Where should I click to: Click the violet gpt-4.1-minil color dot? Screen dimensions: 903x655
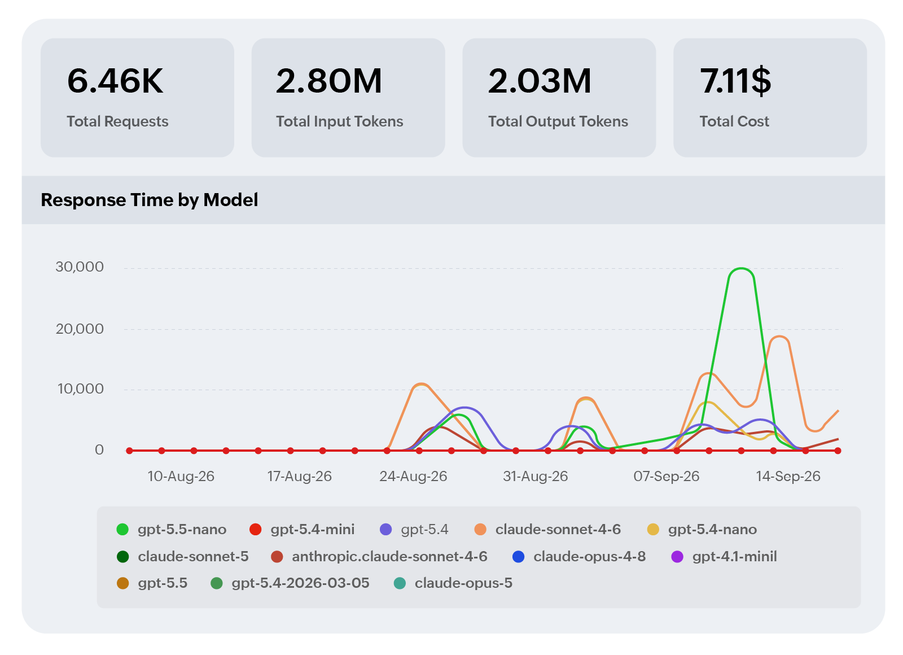(x=677, y=557)
